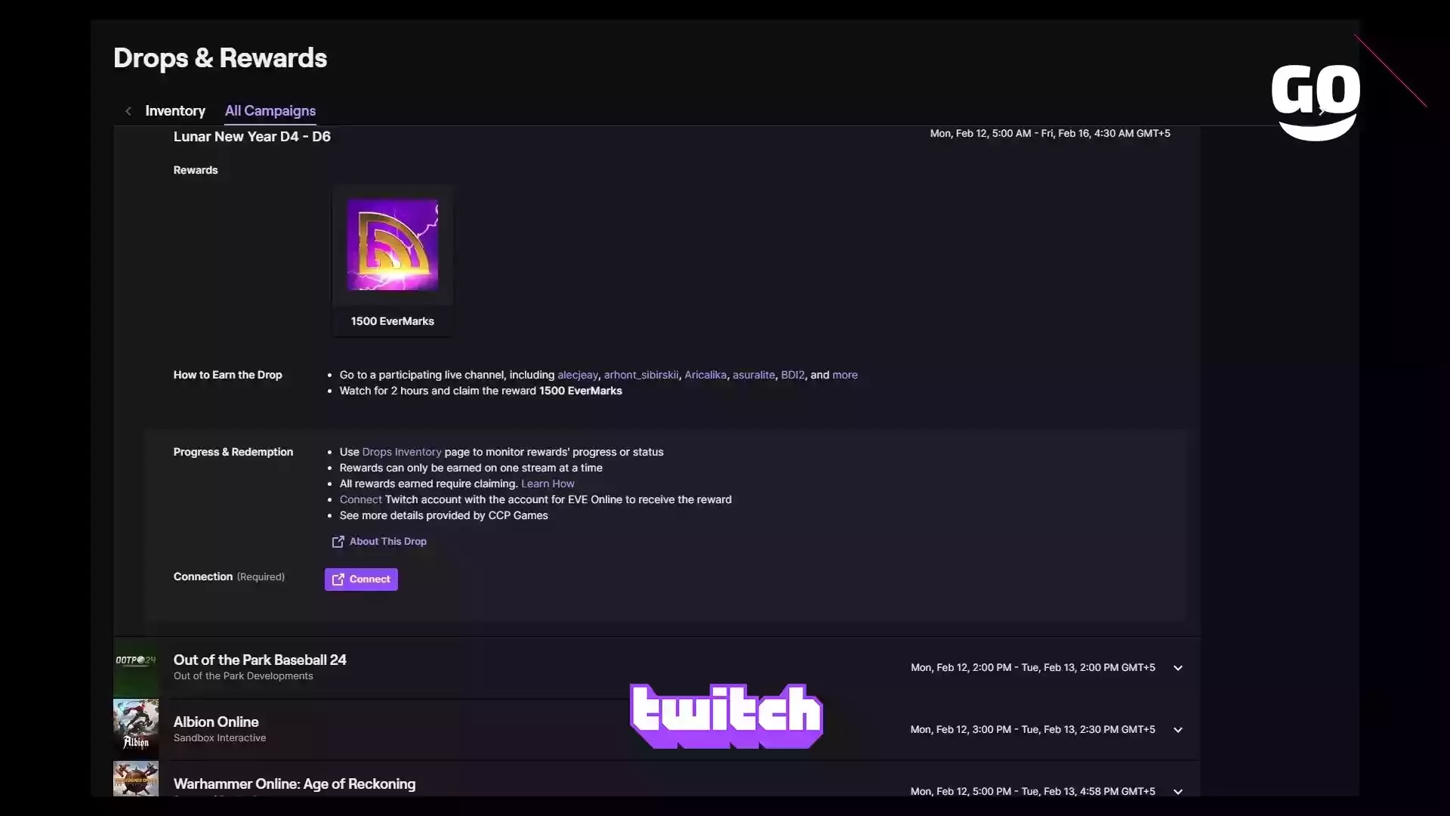Expand the Albion Online campaign row
The width and height of the screenshot is (1450, 816).
[1177, 730]
